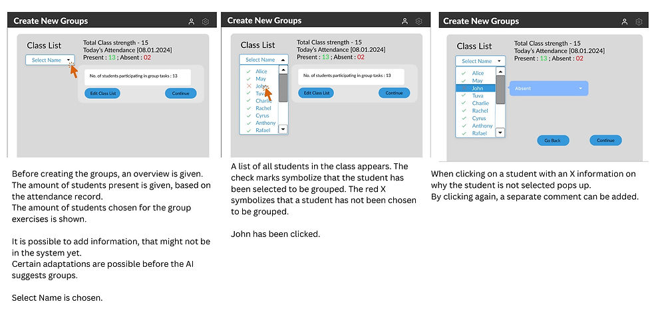652x314 pixels.
Task: Hit the Go Back button
Action: [x=553, y=140]
